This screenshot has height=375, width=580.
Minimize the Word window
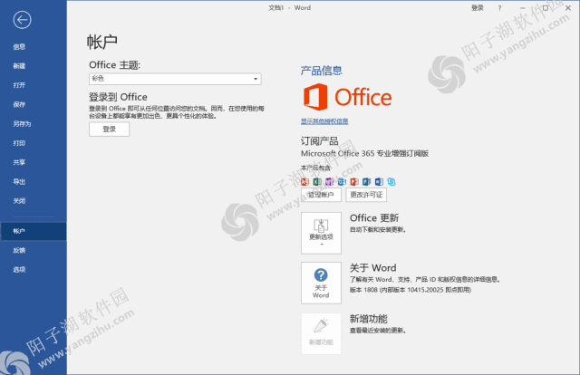[522, 8]
